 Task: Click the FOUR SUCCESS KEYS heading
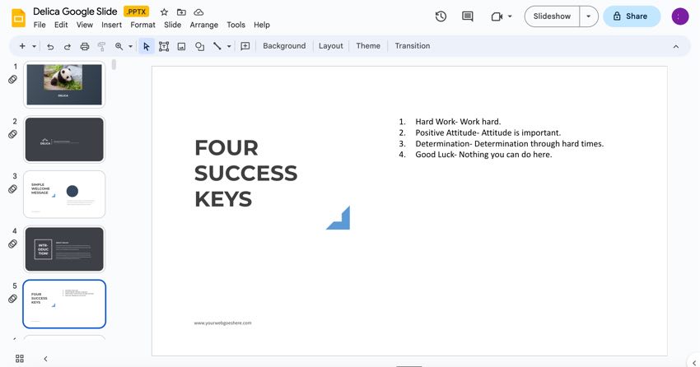click(x=246, y=174)
